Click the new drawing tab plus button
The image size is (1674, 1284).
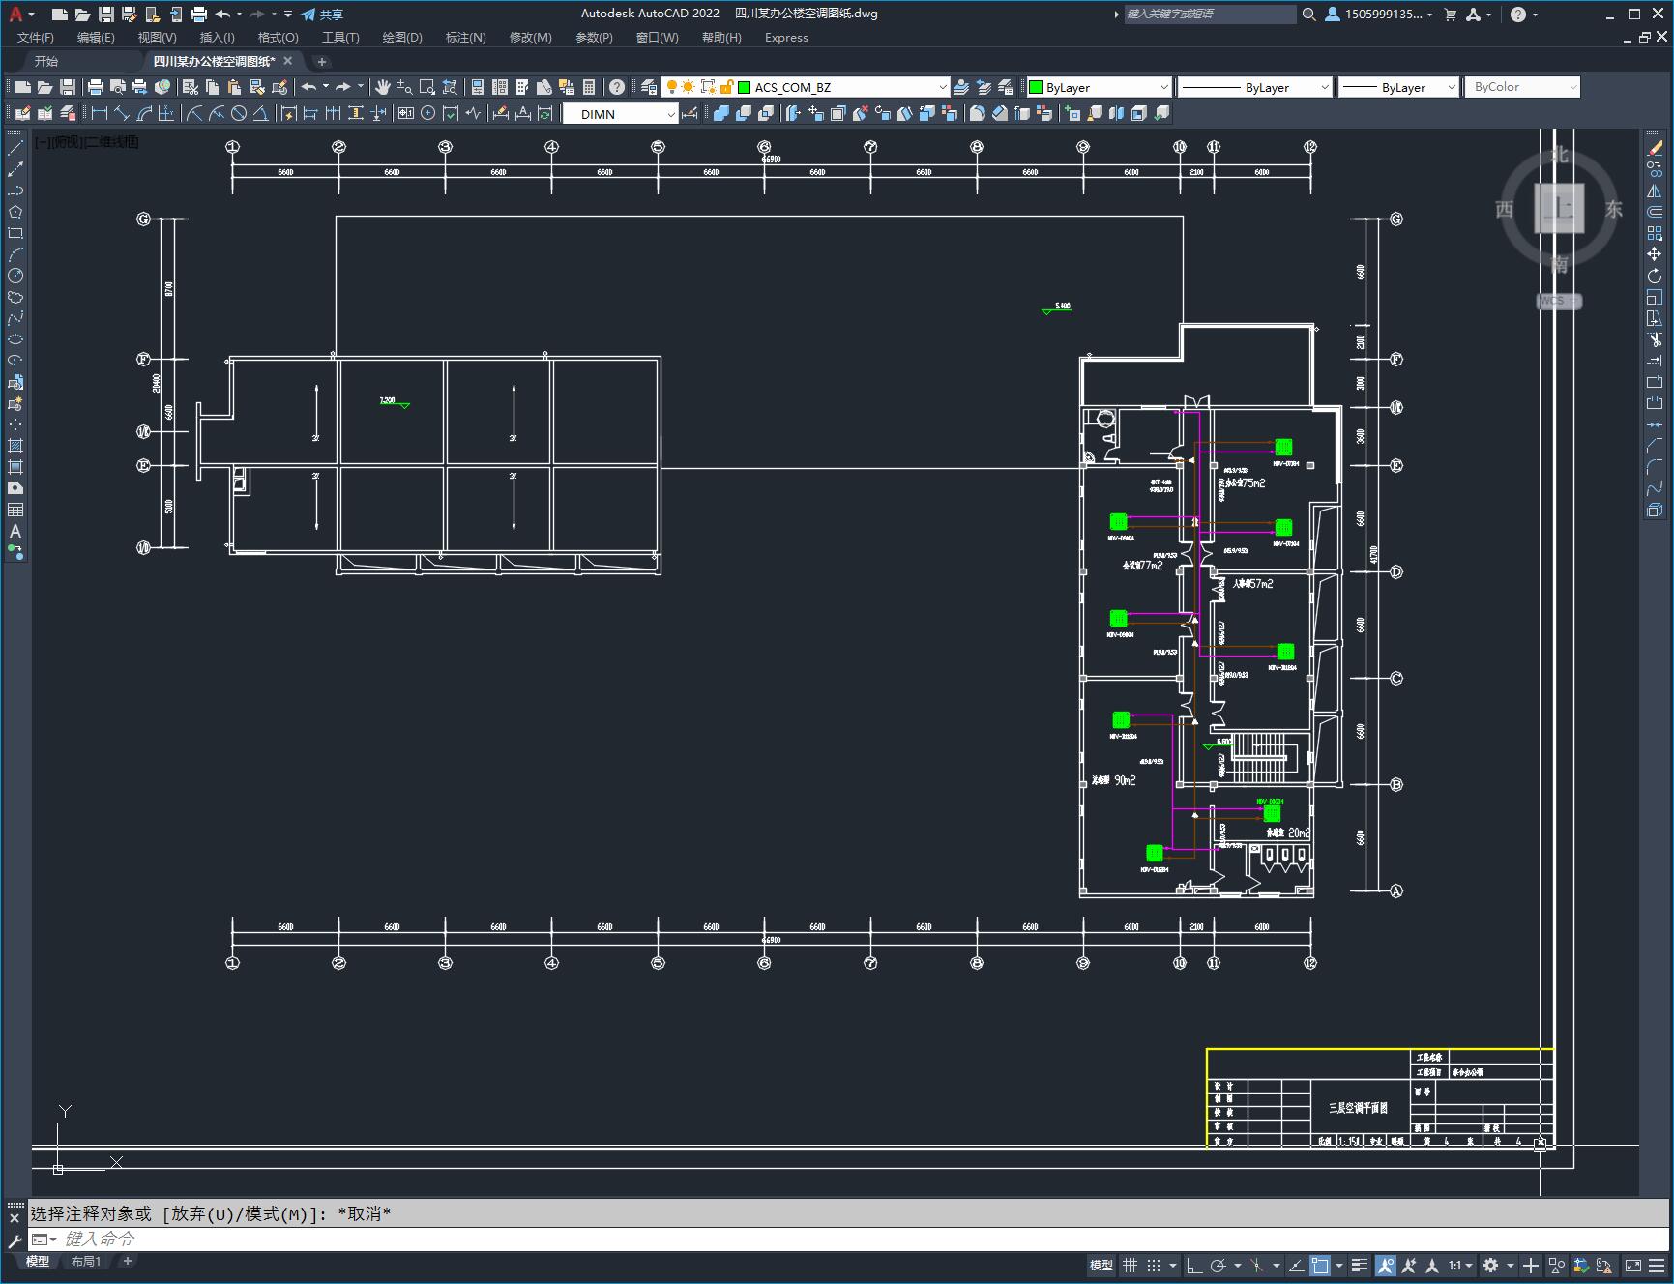[322, 61]
